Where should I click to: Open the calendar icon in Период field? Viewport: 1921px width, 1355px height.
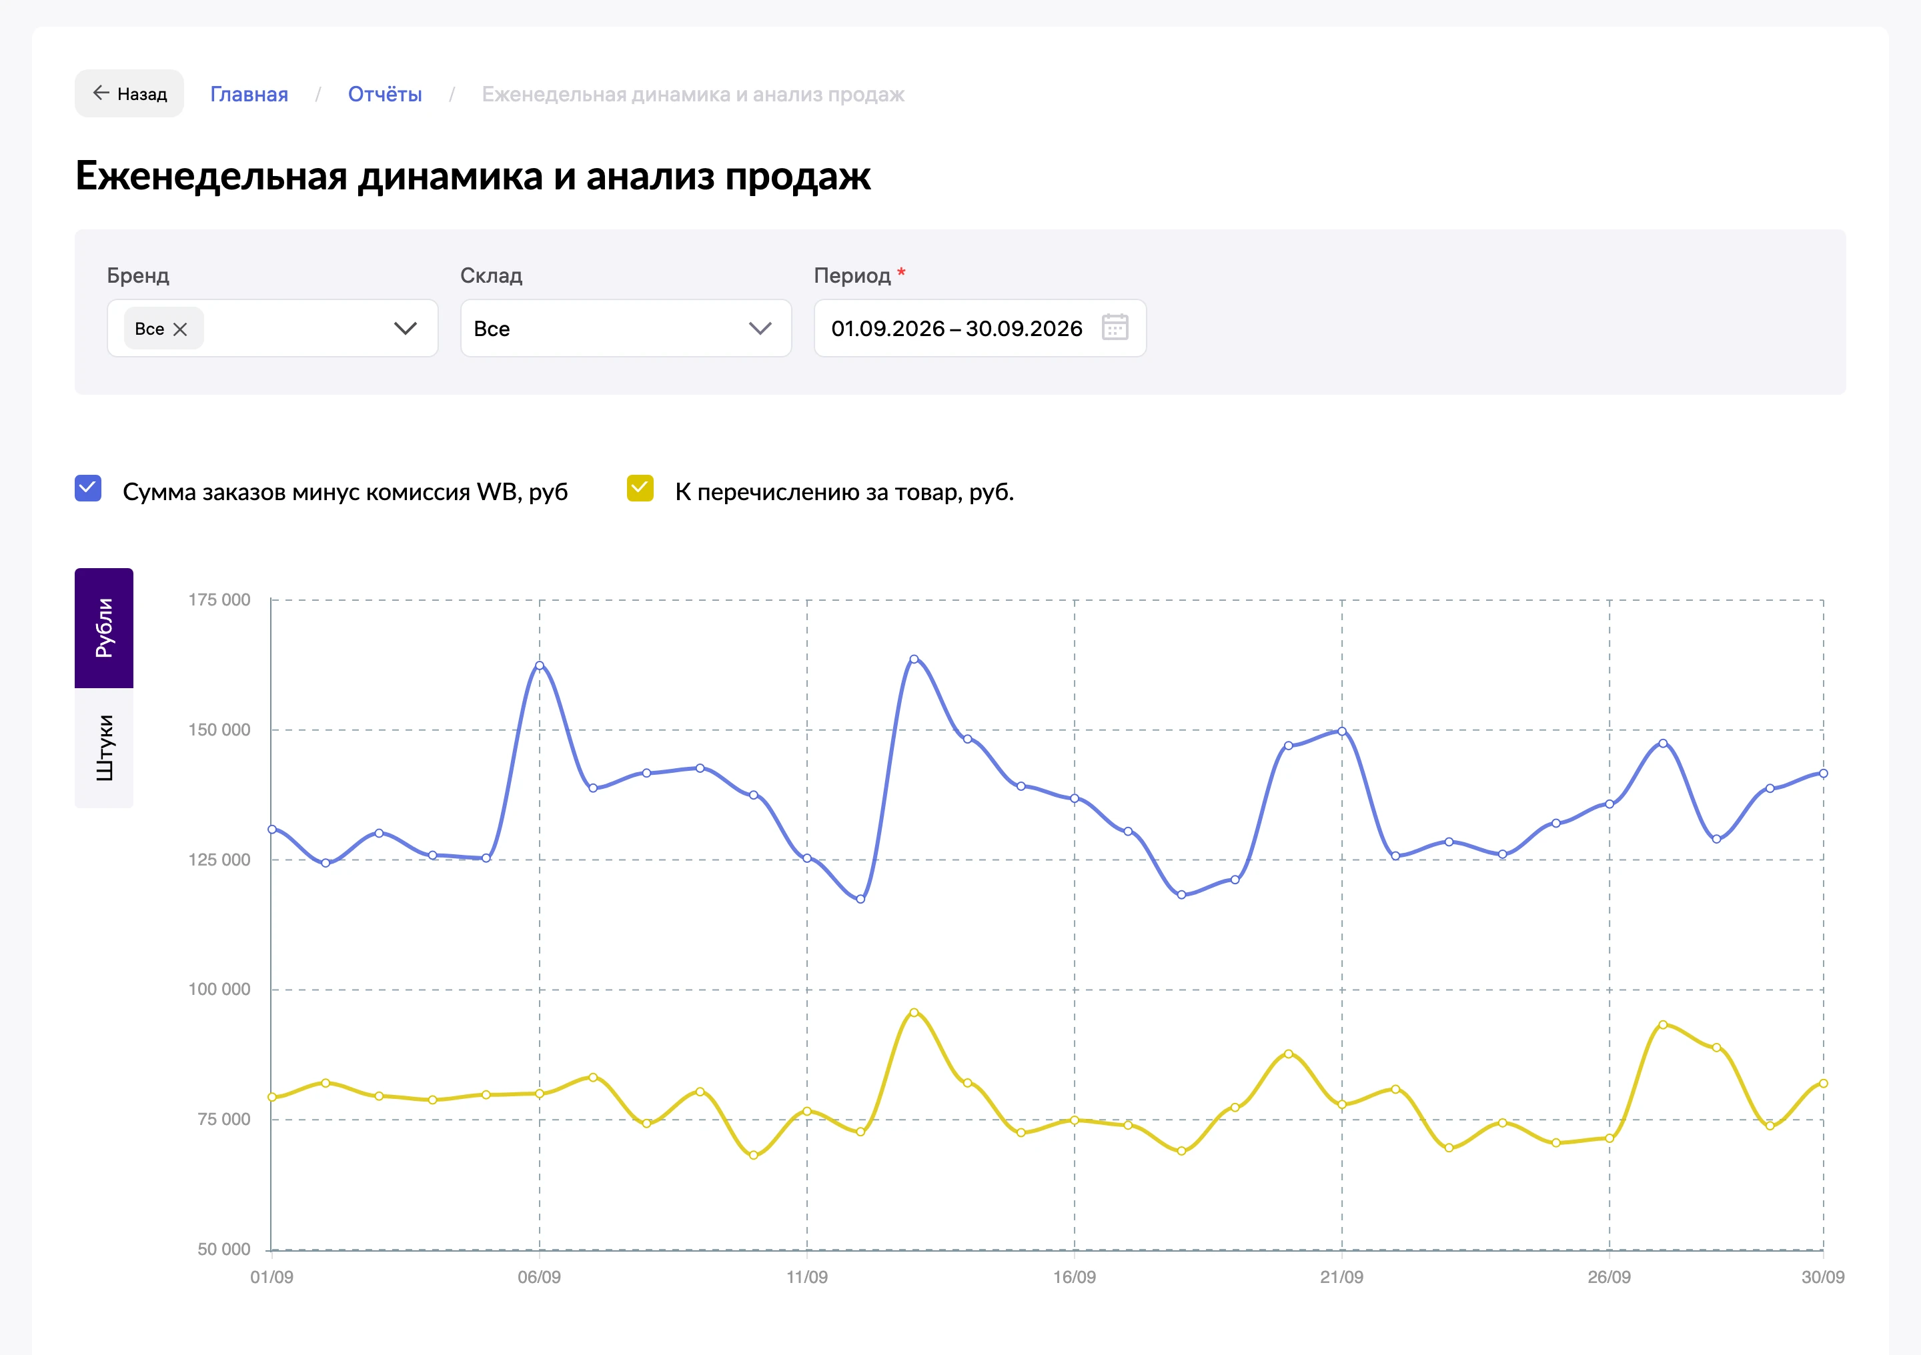[1115, 328]
